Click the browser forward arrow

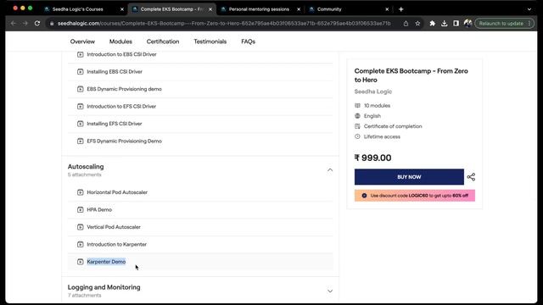coord(25,24)
